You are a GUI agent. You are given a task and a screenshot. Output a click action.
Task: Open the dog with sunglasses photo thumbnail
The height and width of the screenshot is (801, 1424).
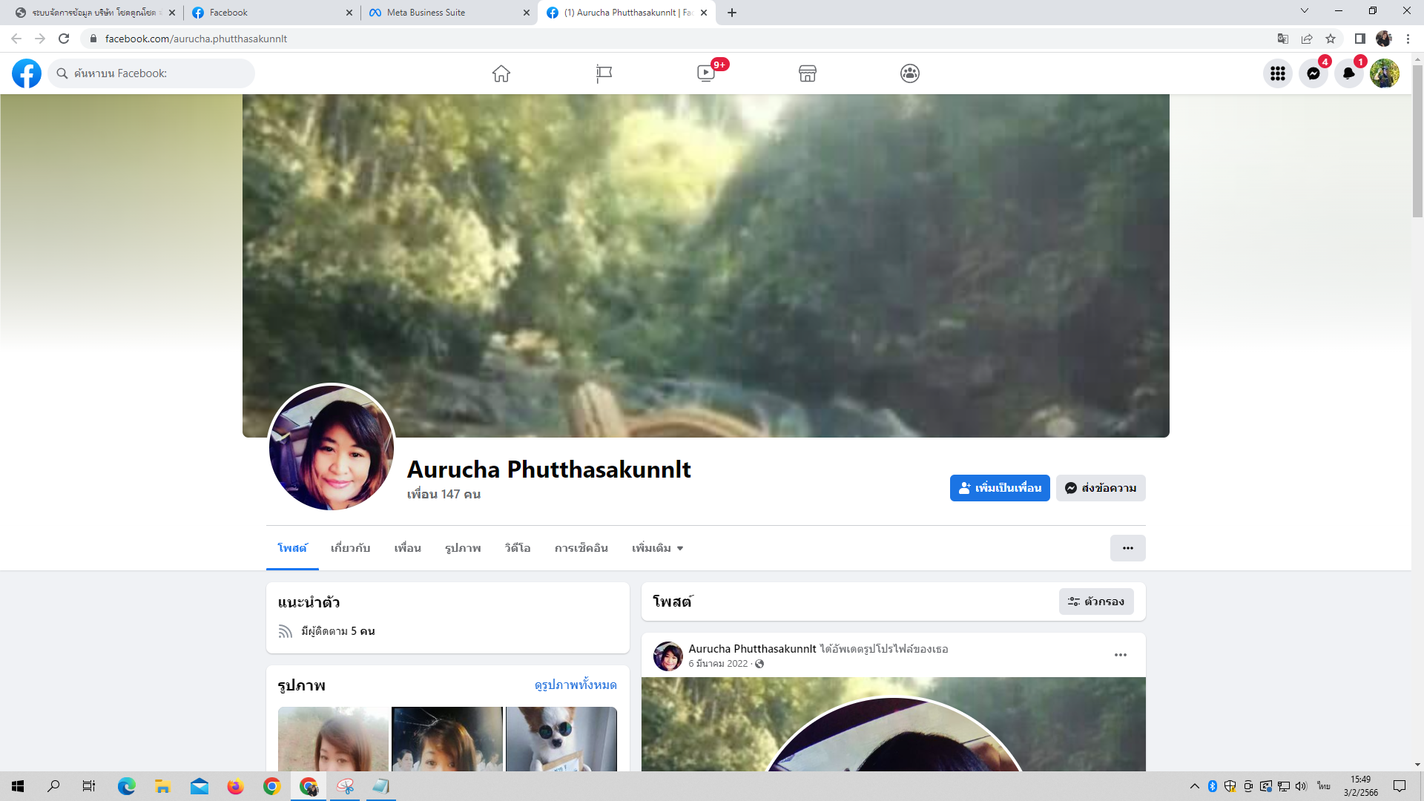(561, 739)
